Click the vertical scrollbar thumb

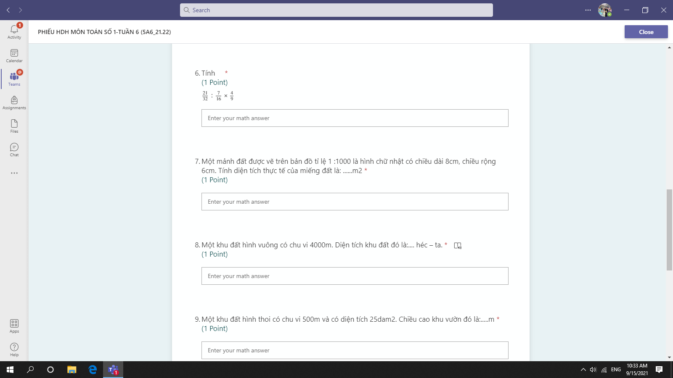(x=669, y=230)
